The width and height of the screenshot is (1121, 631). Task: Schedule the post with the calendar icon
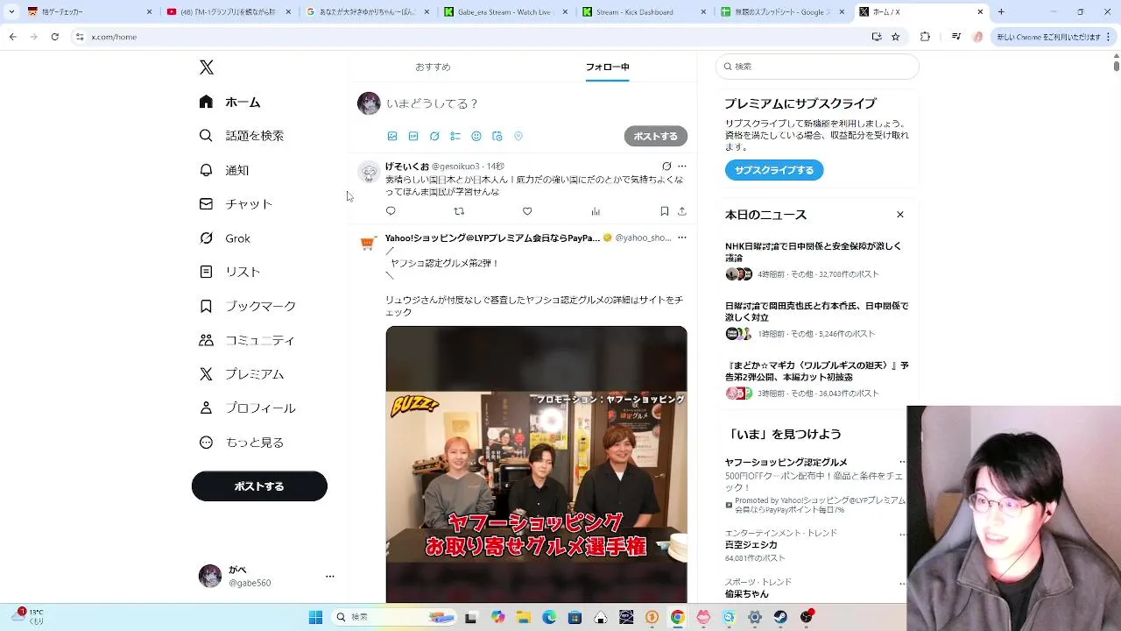pyautogui.click(x=497, y=137)
